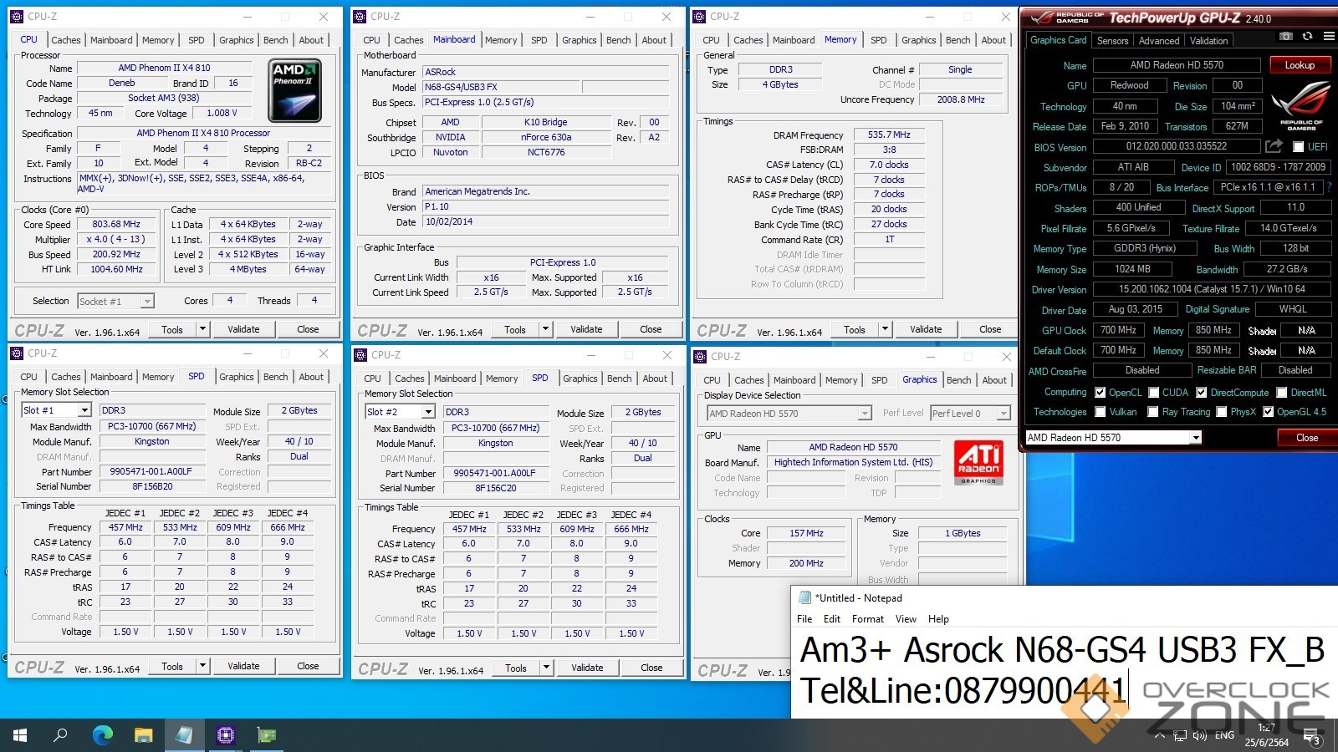Switch to the Sensors tab in GPU-Z
This screenshot has width=1338, height=752.
(x=1112, y=40)
